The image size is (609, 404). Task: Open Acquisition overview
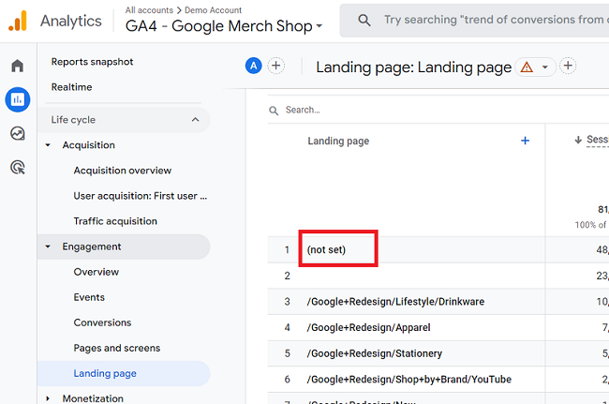[x=123, y=171]
